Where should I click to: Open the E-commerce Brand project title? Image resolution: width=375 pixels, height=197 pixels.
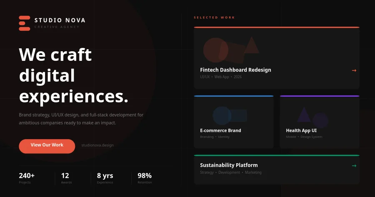tap(220, 130)
